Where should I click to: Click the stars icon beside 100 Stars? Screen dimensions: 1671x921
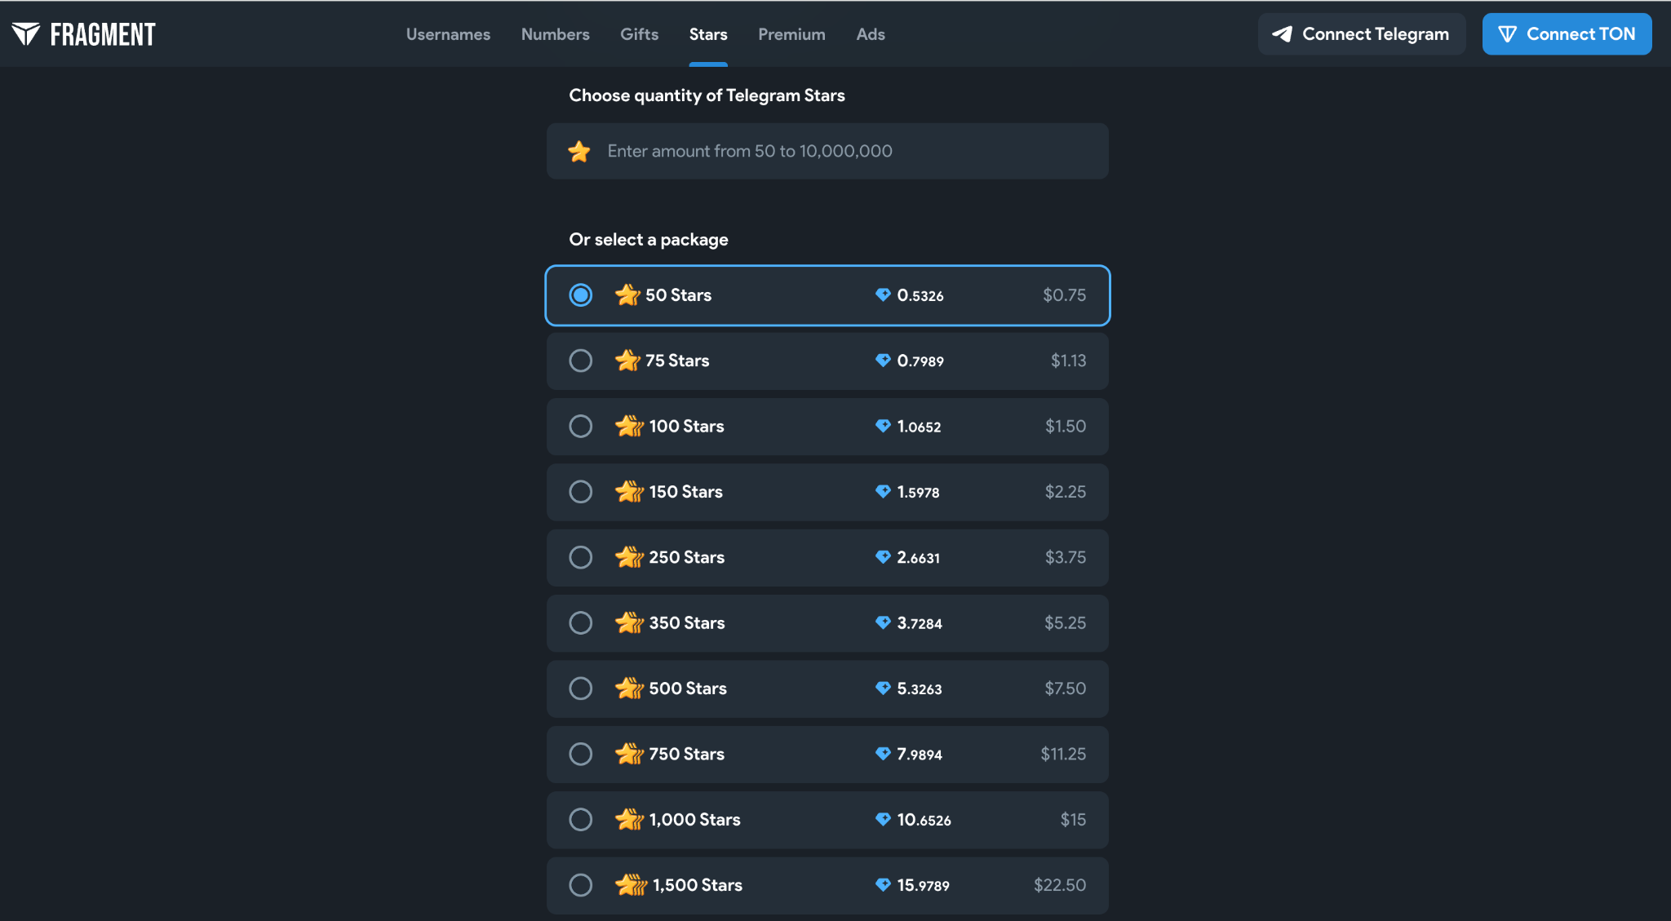pos(629,426)
